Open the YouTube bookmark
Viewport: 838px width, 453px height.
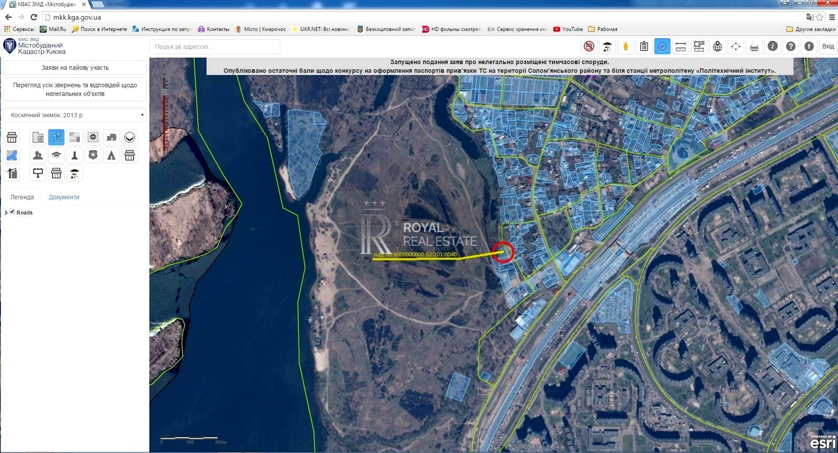(568, 29)
